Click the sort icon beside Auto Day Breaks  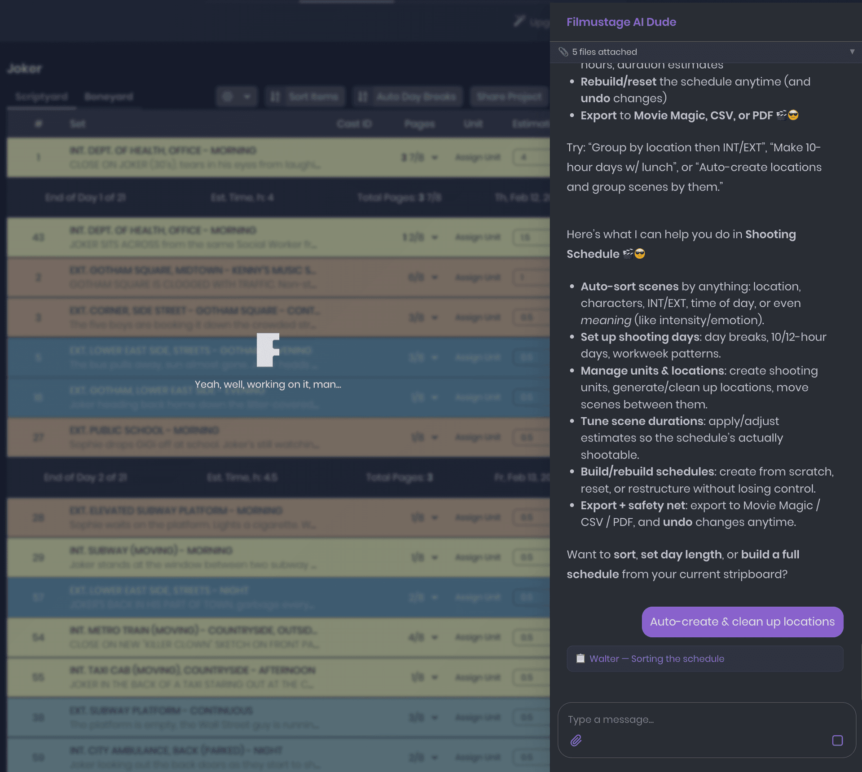tap(362, 96)
